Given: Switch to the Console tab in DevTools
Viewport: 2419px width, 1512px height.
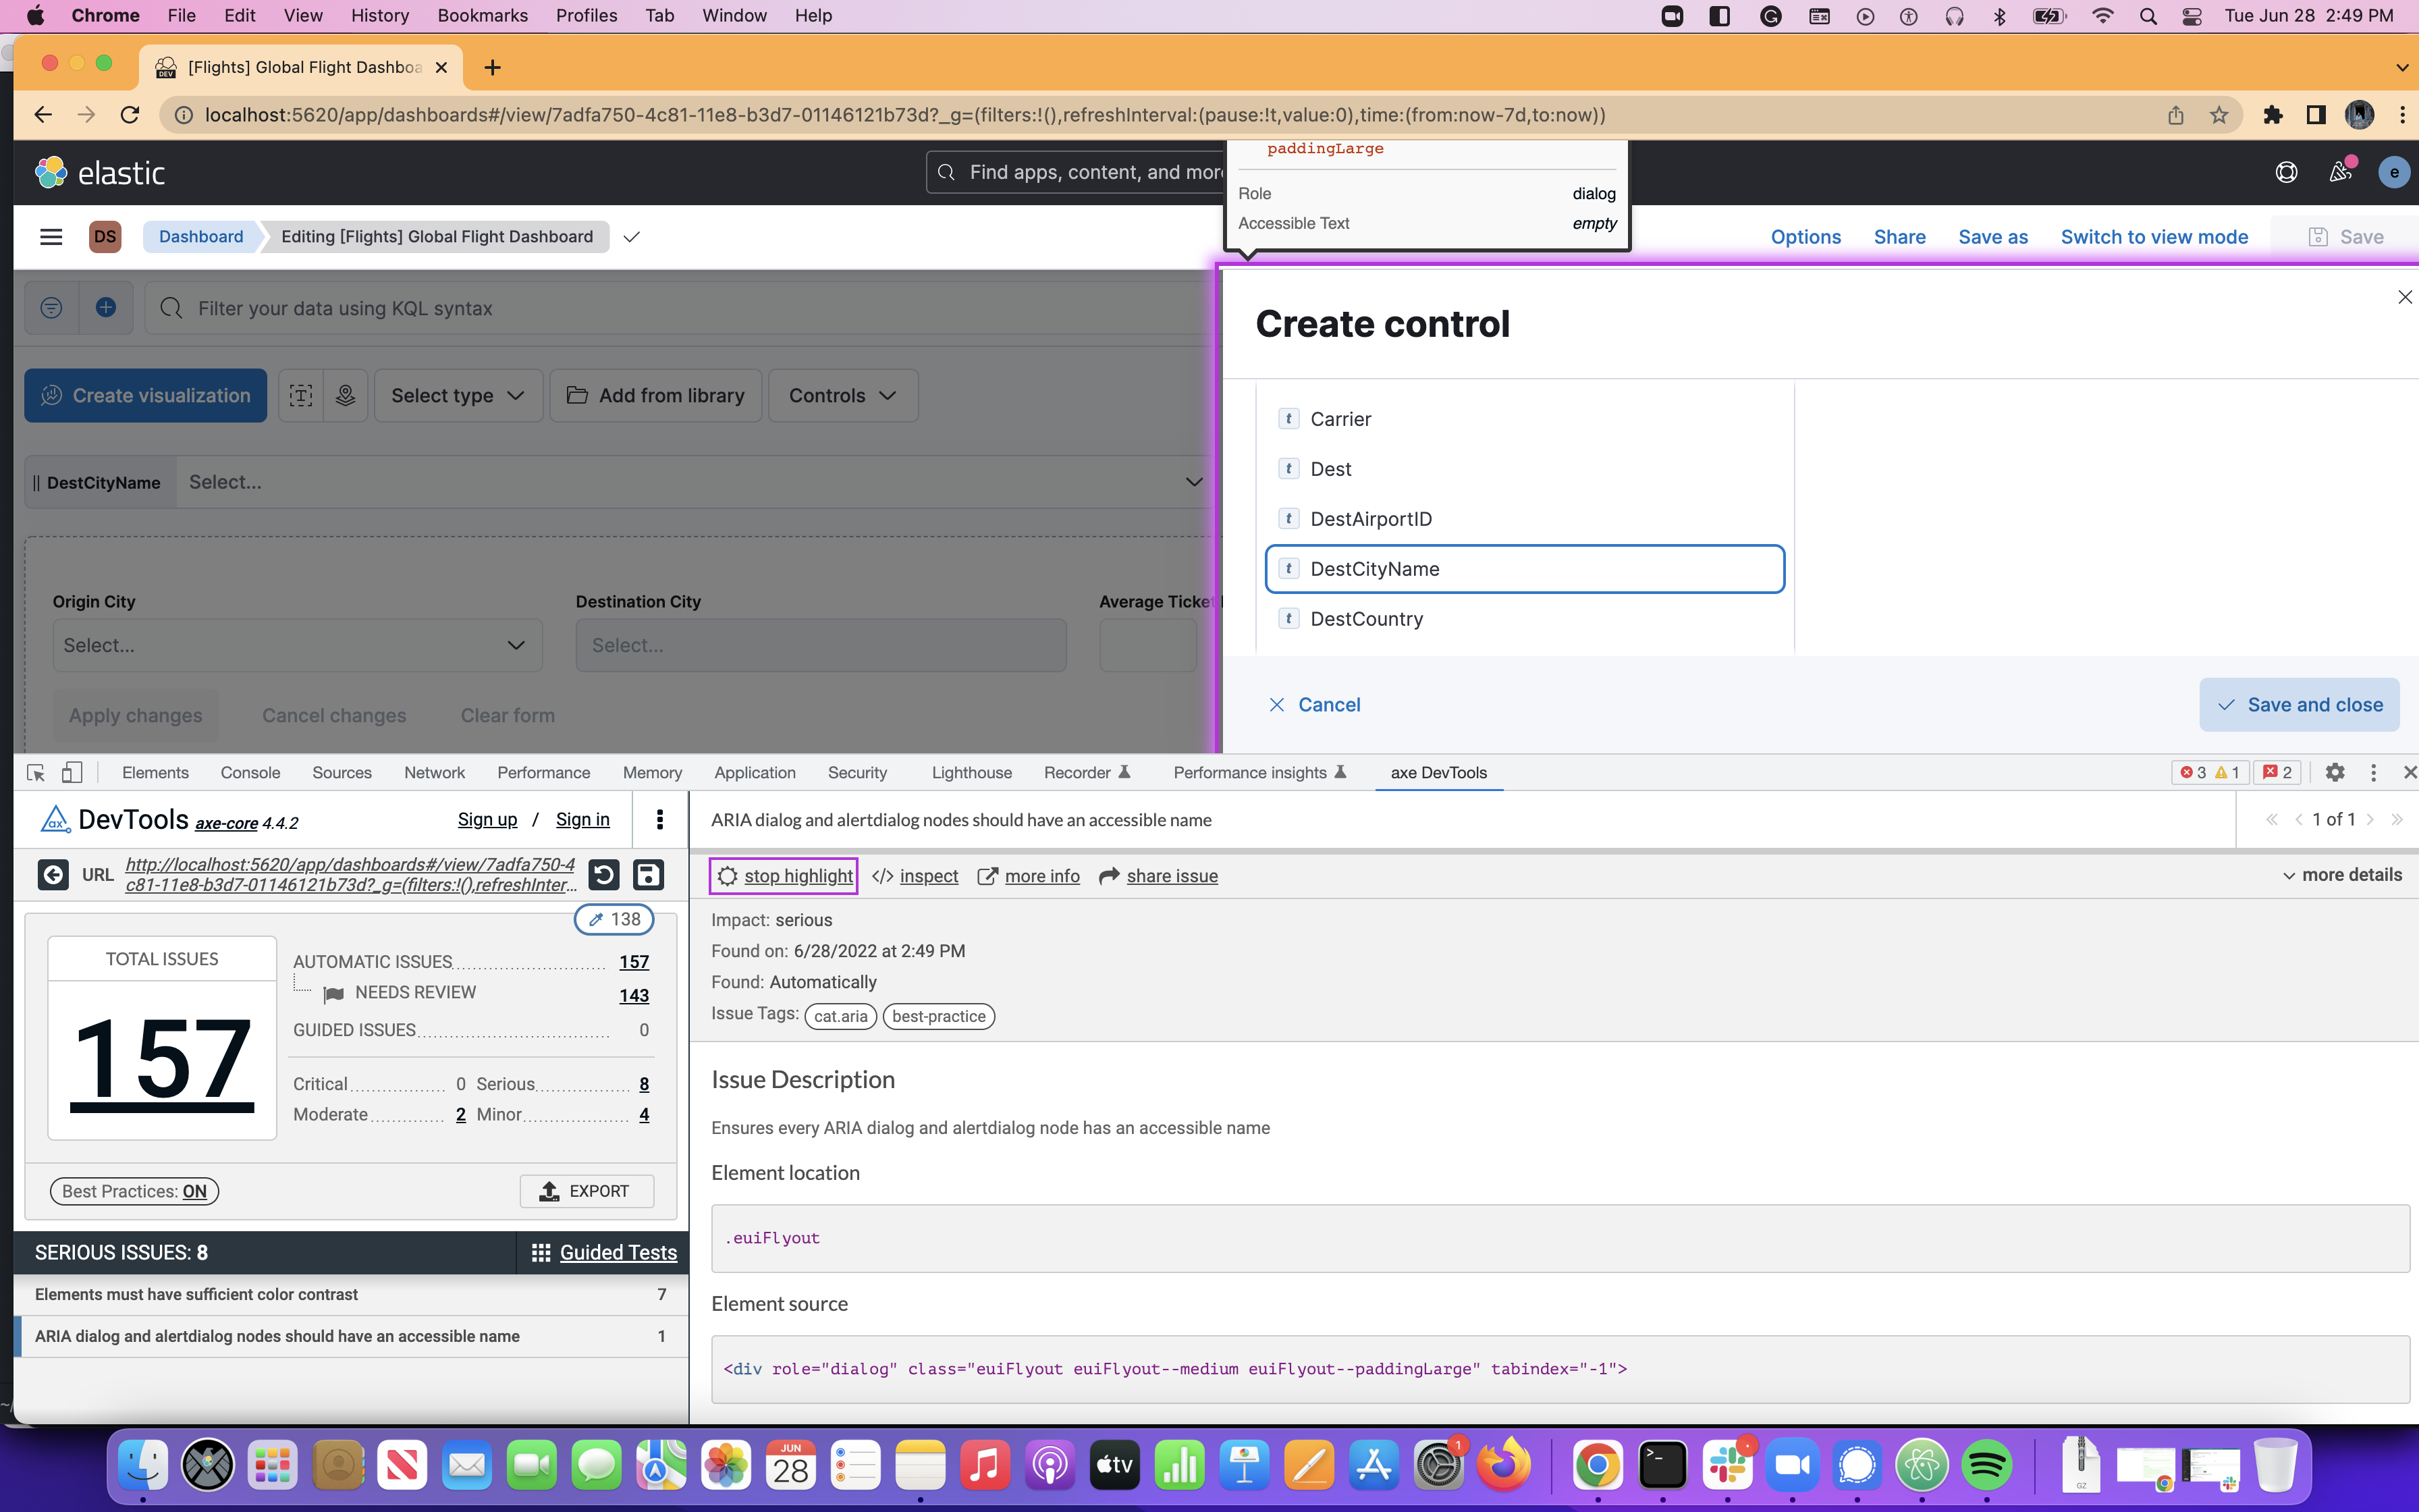Looking at the screenshot, I should pyautogui.click(x=250, y=772).
